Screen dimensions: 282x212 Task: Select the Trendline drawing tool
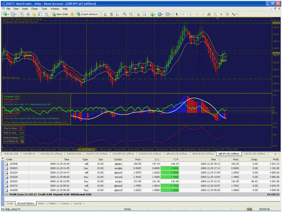[203, 14]
